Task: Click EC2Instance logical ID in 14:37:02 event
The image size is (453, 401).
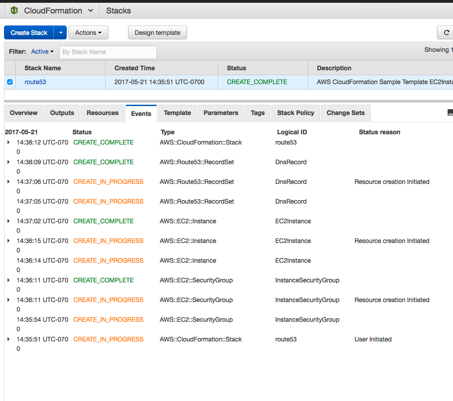Action: click(x=293, y=221)
